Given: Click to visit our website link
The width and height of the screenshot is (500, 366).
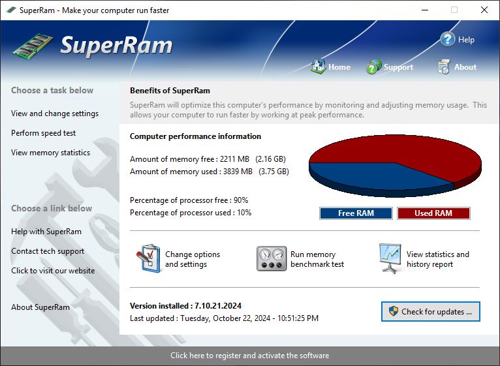Looking at the screenshot, I should point(53,271).
